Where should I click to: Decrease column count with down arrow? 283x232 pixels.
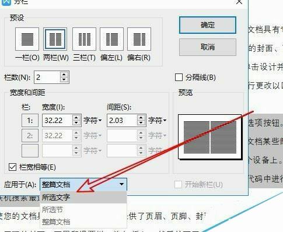[x=64, y=80]
